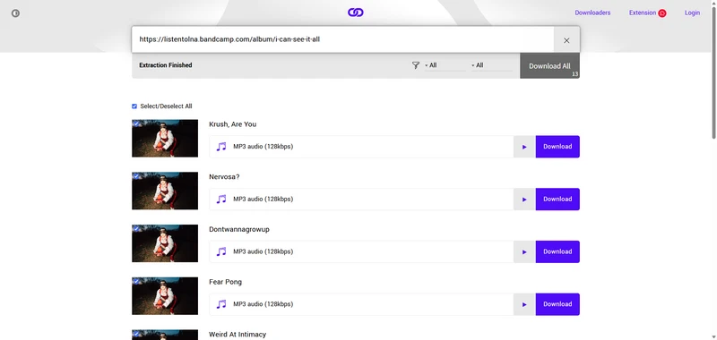
Task: Play preview of Fear Pong
Action: point(524,304)
